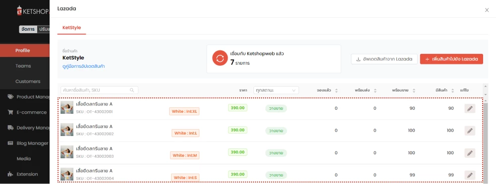
Task: Click the E-commerce cart icon
Action: click(x=10, y=112)
